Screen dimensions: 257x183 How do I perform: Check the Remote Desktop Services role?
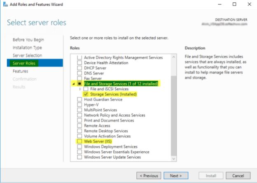pyautogui.click(x=79, y=131)
